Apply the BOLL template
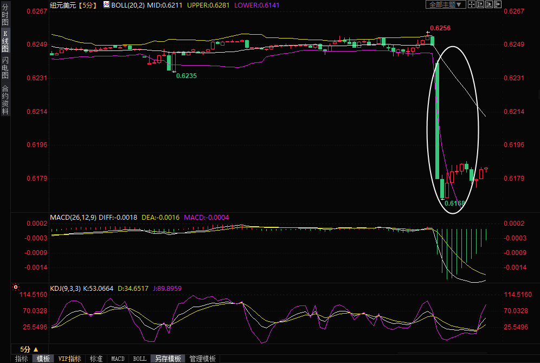Image resolution: width=540 pixels, height=363 pixels. [x=139, y=359]
